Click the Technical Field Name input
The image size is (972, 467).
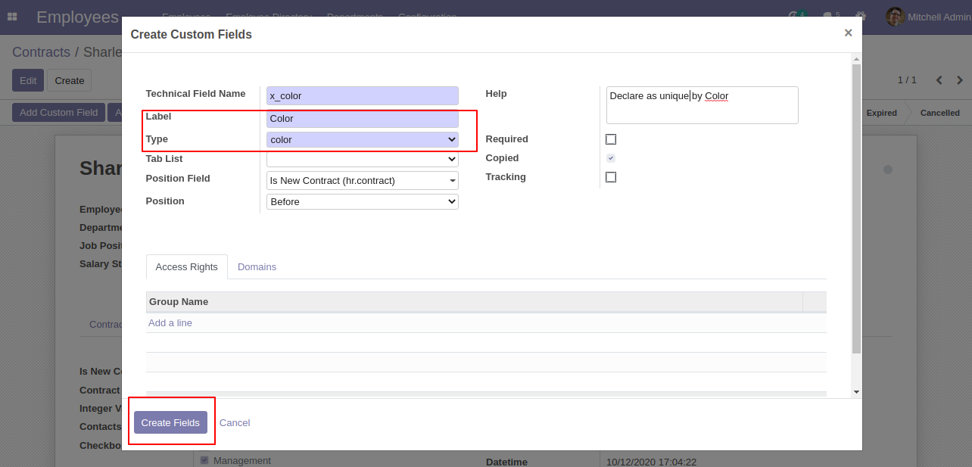(x=362, y=95)
